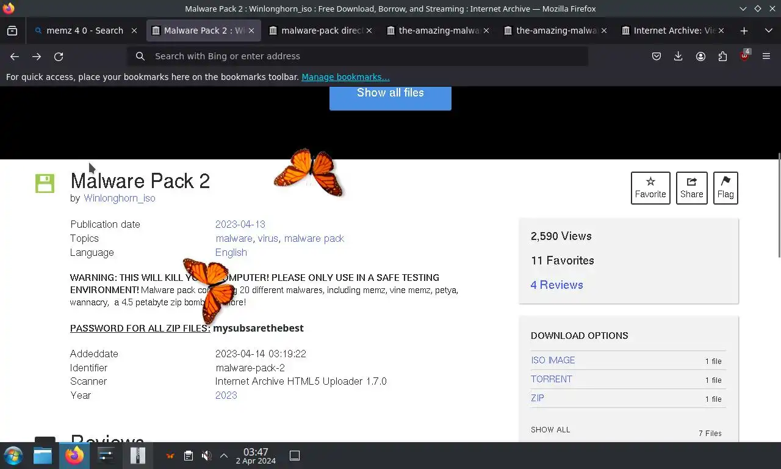Screen dimensions: 781x469
Task: Open the Manage bookmarks link
Action: click(x=345, y=77)
